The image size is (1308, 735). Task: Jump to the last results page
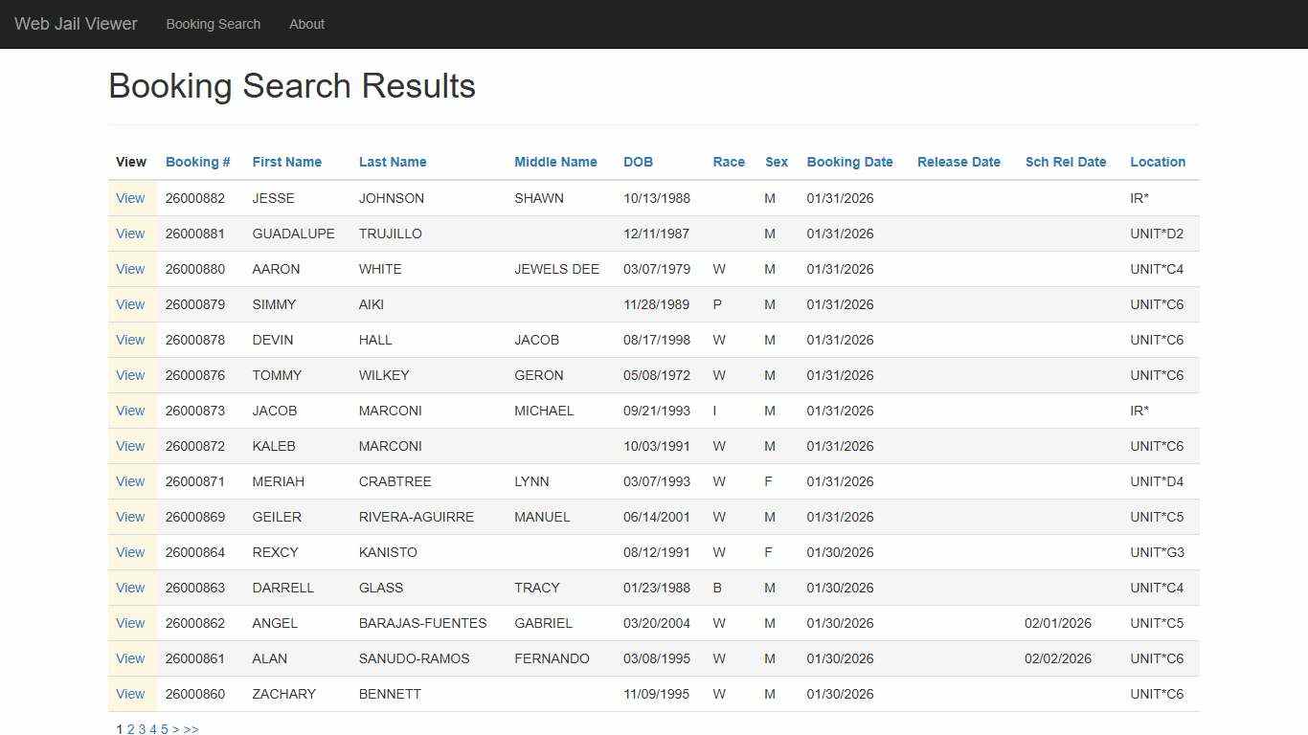[191, 728]
